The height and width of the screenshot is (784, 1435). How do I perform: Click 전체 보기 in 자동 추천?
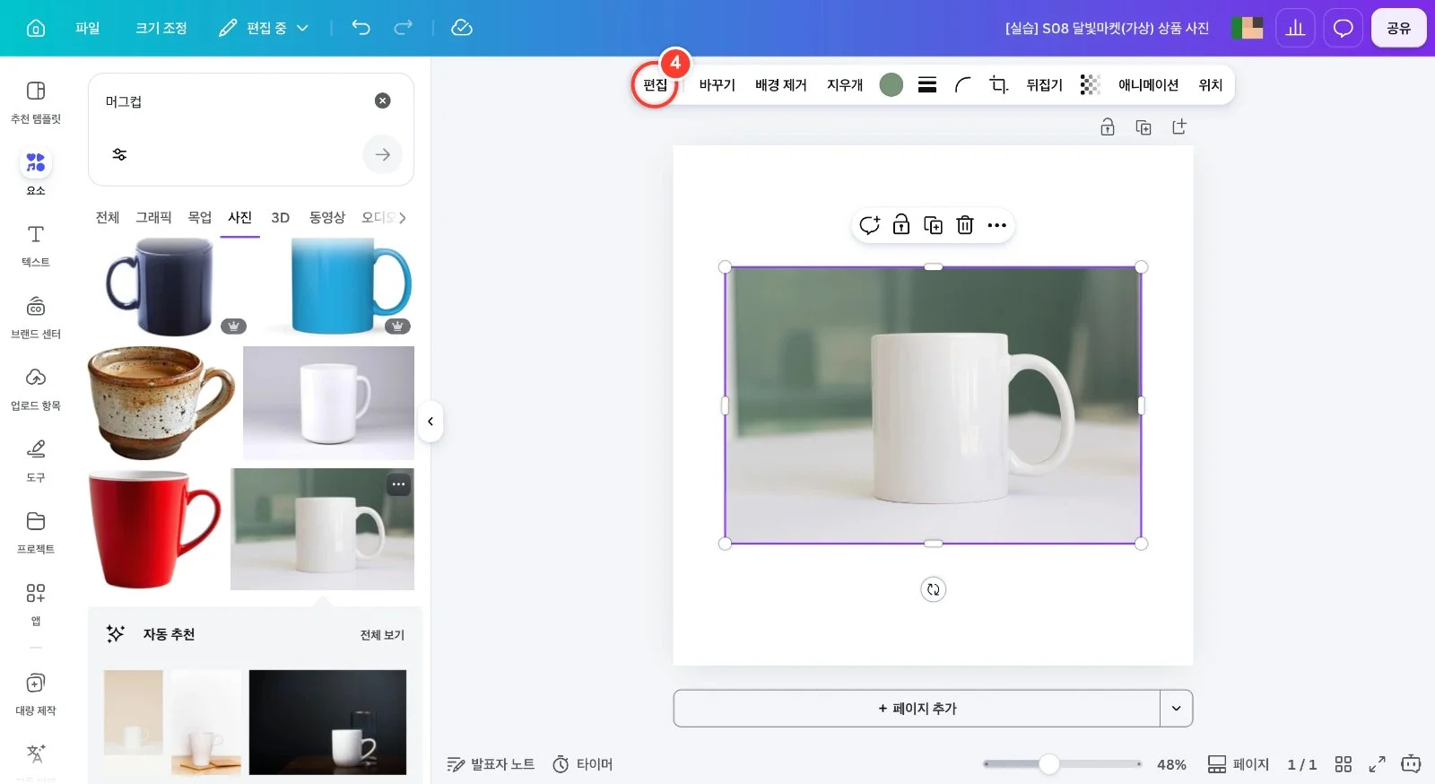[382, 634]
